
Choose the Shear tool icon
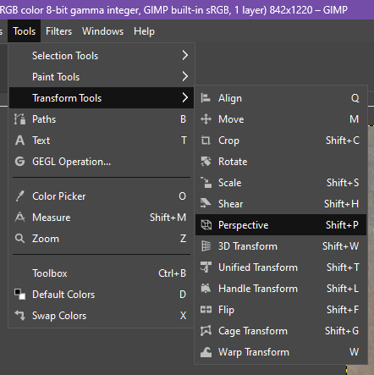click(206, 203)
